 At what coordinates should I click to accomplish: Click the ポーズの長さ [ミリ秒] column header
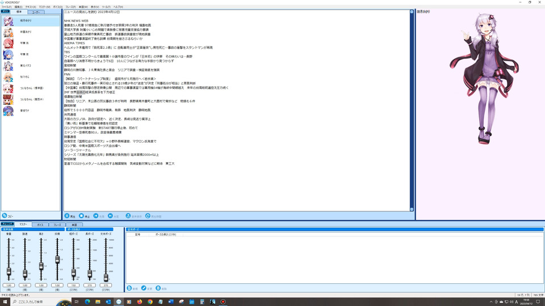pyautogui.click(x=166, y=235)
